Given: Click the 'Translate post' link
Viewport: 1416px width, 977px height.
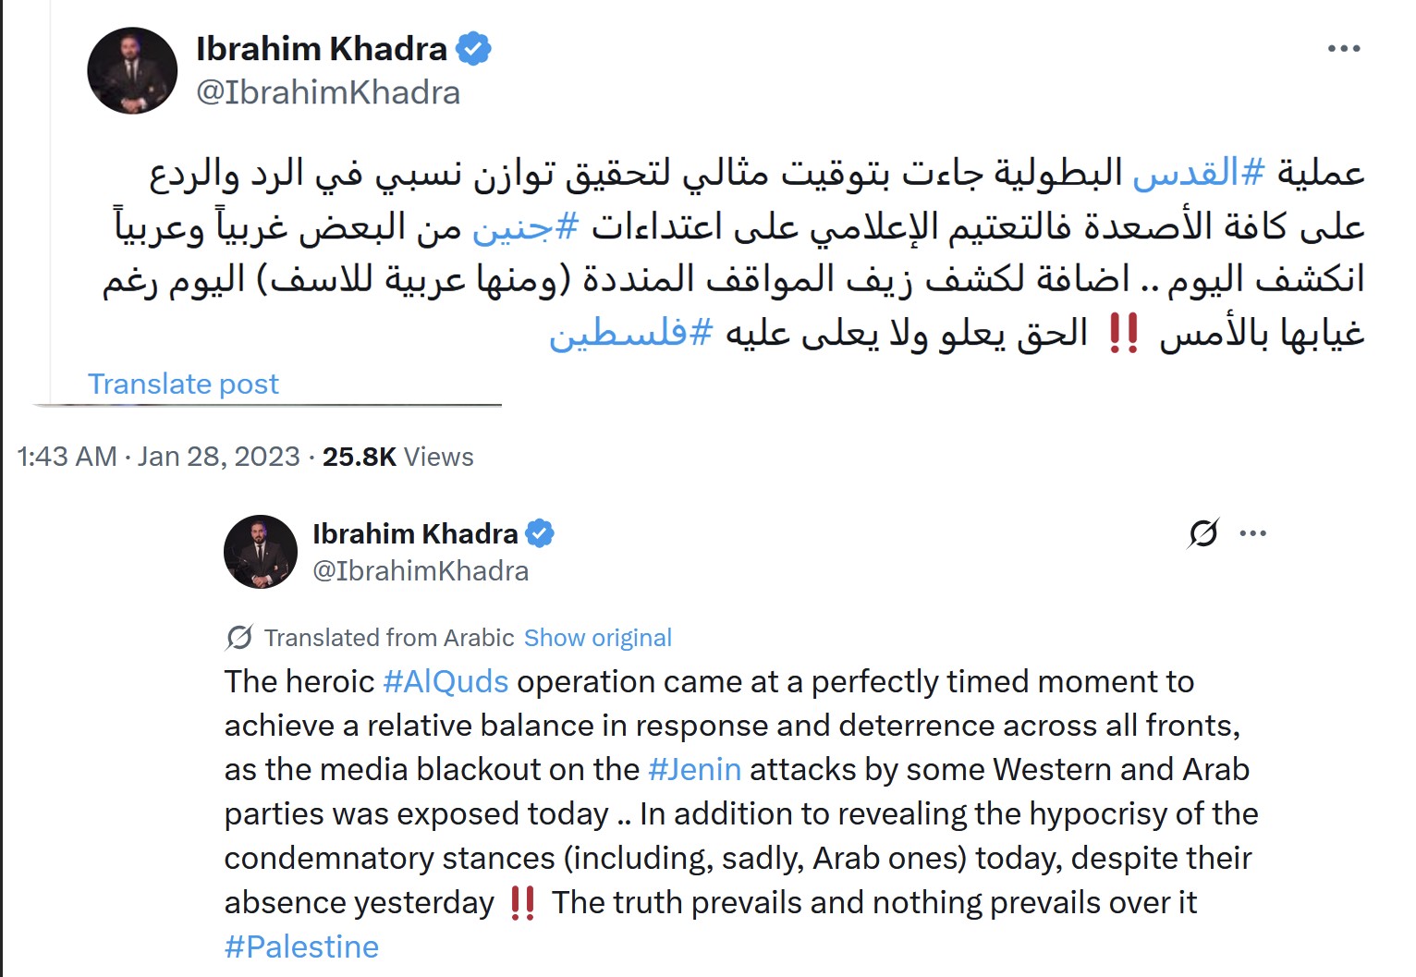Looking at the screenshot, I should coord(183,384).
